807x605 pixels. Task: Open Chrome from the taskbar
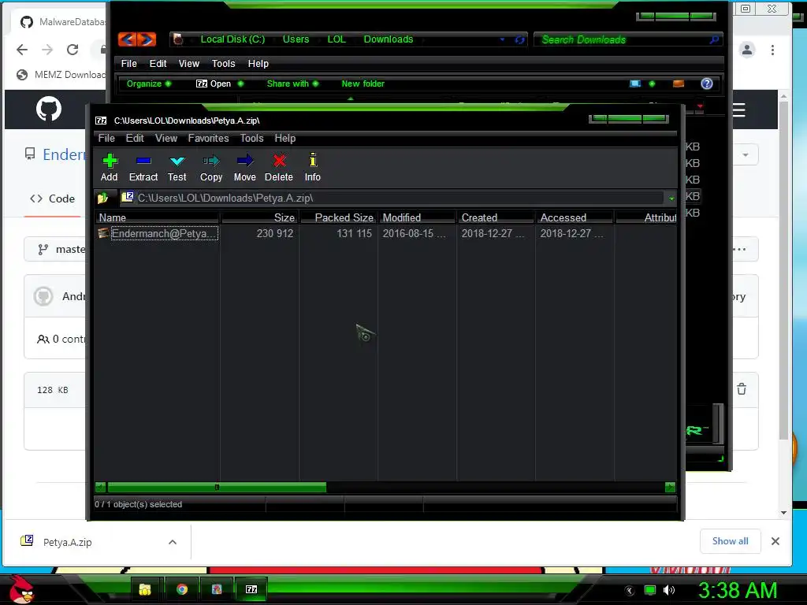(x=182, y=589)
